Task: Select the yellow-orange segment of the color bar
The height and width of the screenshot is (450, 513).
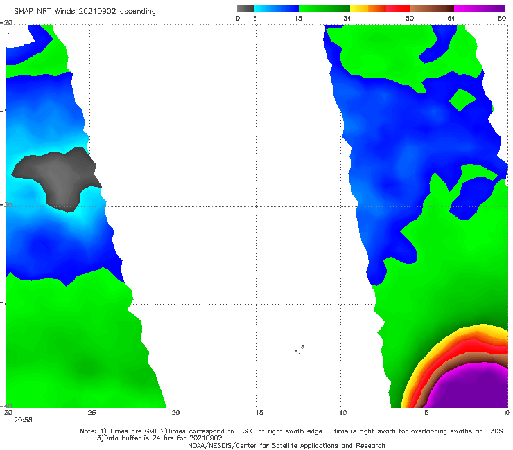Action: point(368,8)
